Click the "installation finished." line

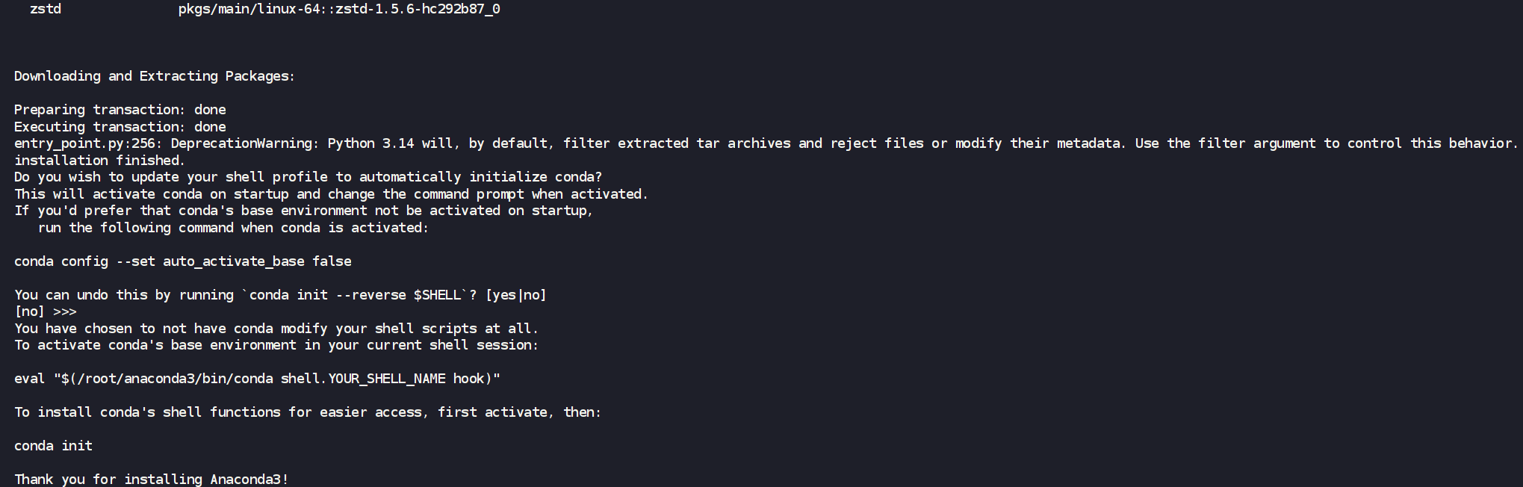click(x=99, y=161)
